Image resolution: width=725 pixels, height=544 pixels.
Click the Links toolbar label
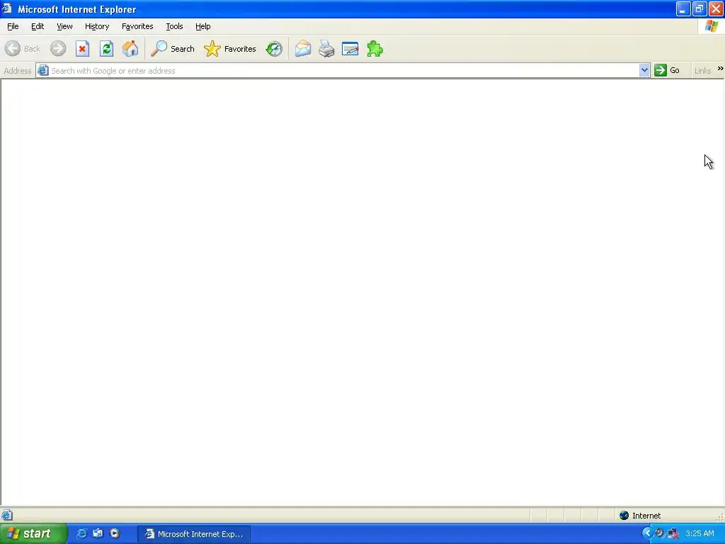click(703, 71)
